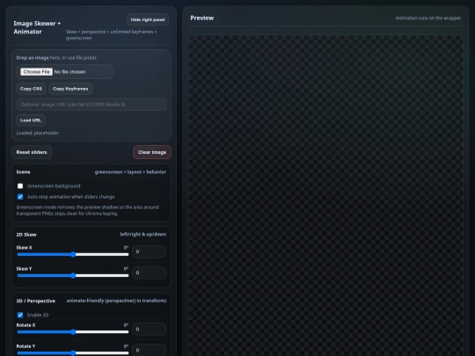Click the 'Image Skewer + Animator' title
Screen dimensions: 475x356
click(37, 27)
